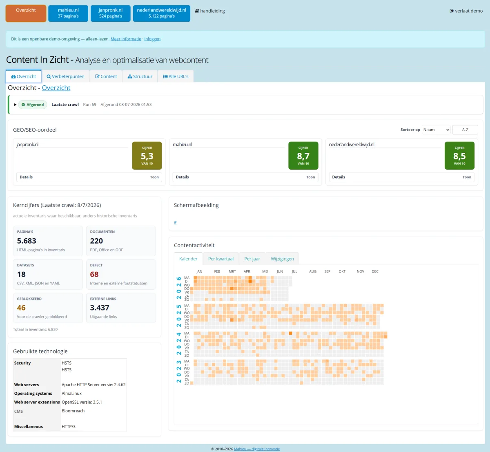Switch to the Content tab

106,76
